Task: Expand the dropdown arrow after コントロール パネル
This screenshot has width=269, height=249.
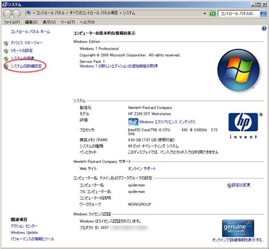Action: click(67, 13)
